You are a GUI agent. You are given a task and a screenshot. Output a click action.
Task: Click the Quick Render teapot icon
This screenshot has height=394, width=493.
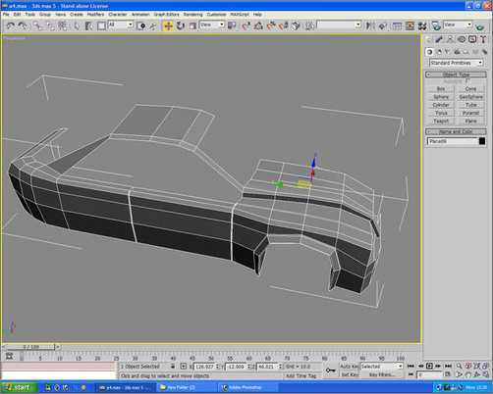[480, 26]
